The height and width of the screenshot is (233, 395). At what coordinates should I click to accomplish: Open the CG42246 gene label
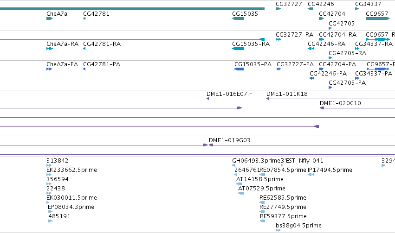(321, 4)
